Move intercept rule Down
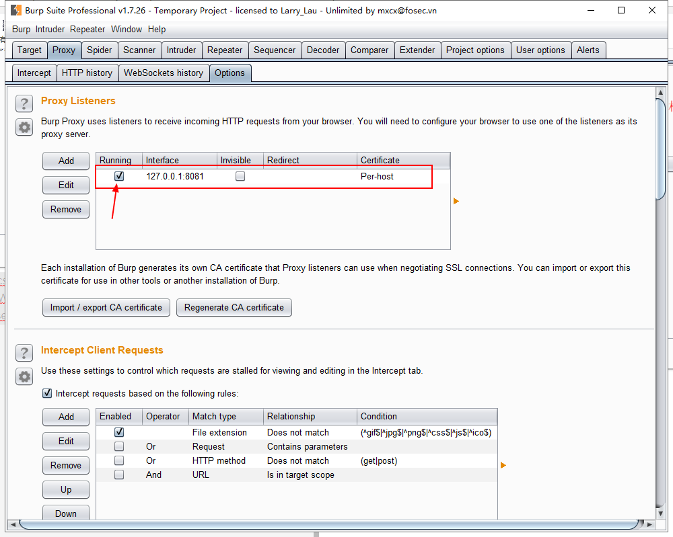673x537 pixels. tap(66, 513)
